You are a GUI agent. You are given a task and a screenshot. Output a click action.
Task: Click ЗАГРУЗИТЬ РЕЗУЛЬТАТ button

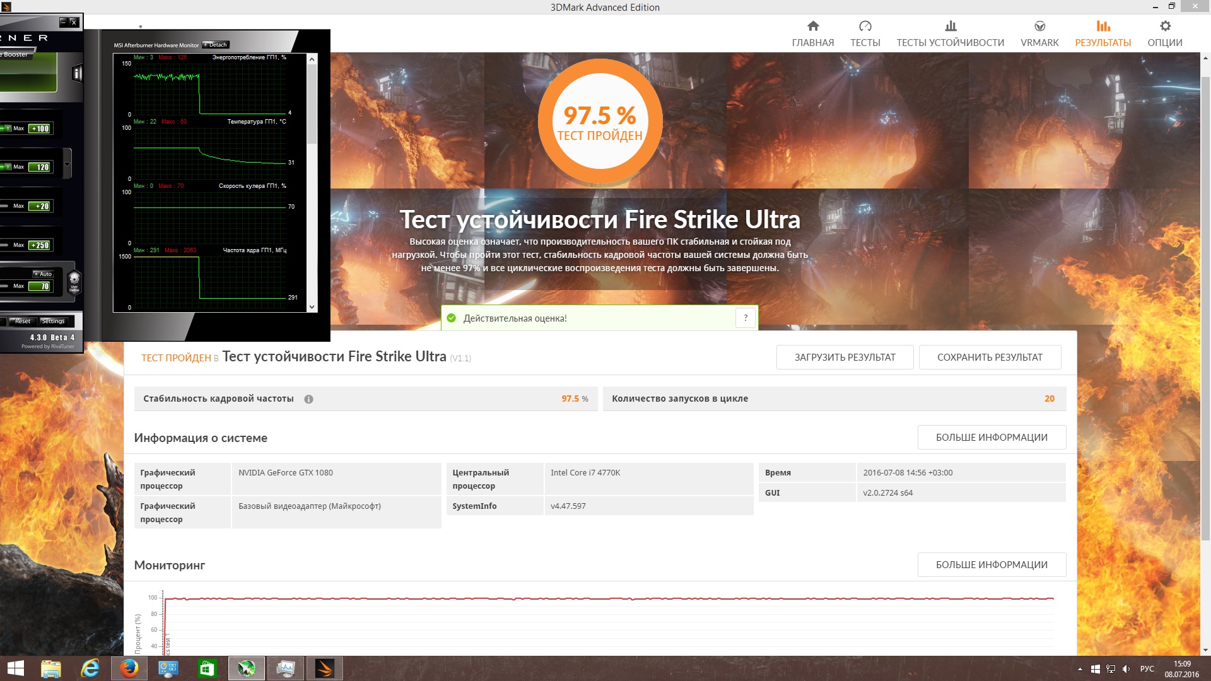[845, 358]
